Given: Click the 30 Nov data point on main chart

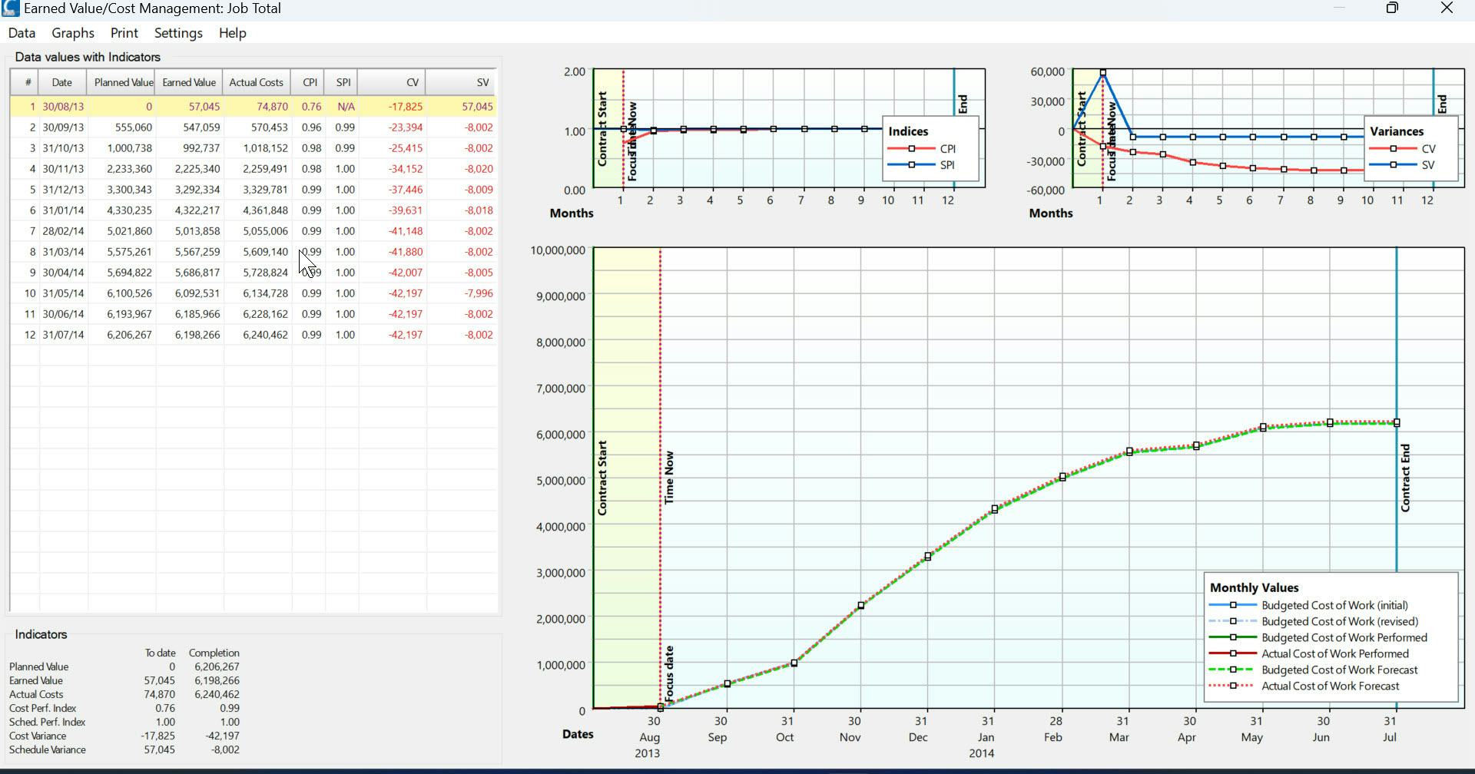Looking at the screenshot, I should (861, 606).
